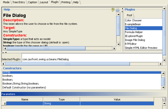Image resolution: width=168 pixels, height=109 pixels.
Task: Select Color Chooser in the plugin list
Action: (x=133, y=20)
